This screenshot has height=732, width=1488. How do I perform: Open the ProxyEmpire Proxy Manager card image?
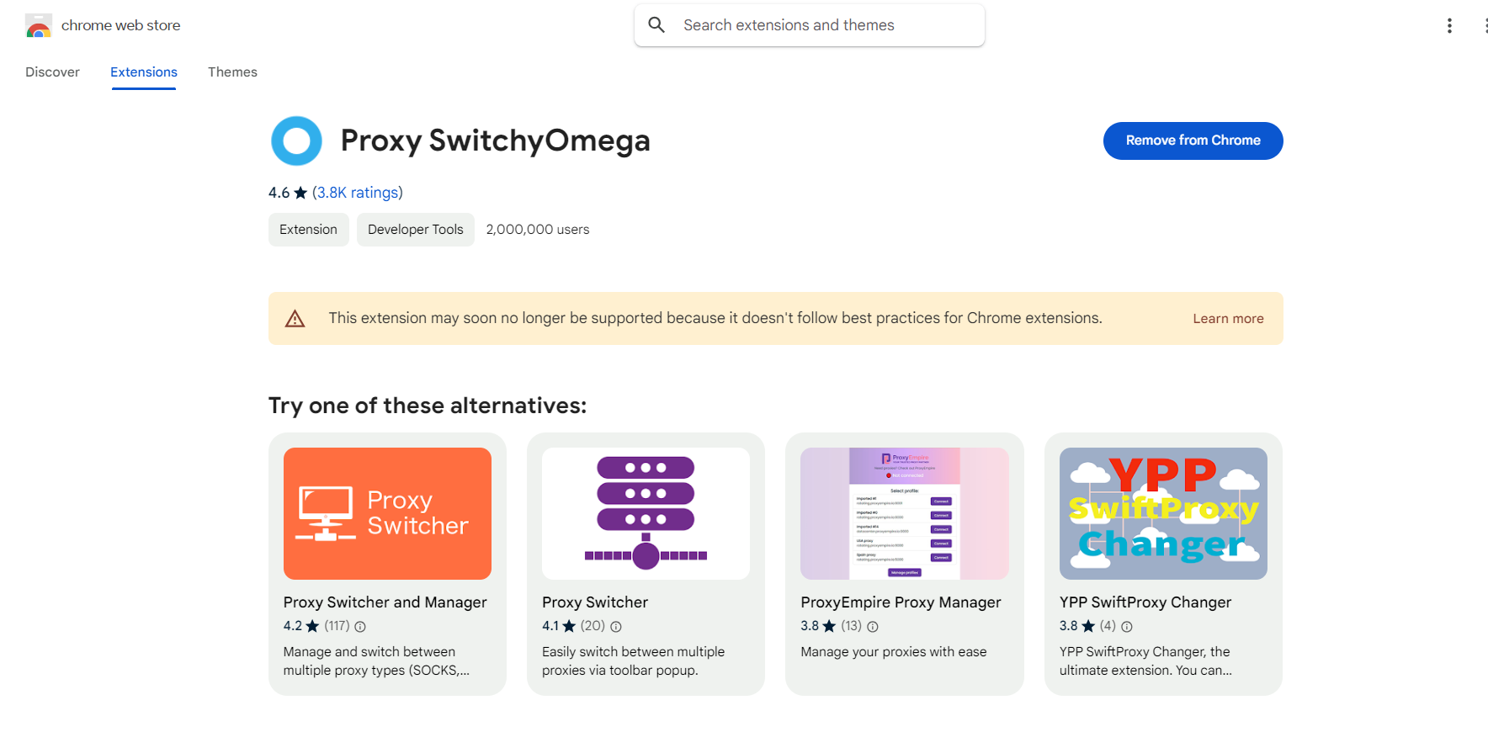[x=904, y=513]
